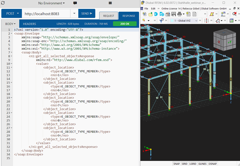Click the URL field http://localhost:8083
The width and height of the screenshot is (240, 166).
46,14
